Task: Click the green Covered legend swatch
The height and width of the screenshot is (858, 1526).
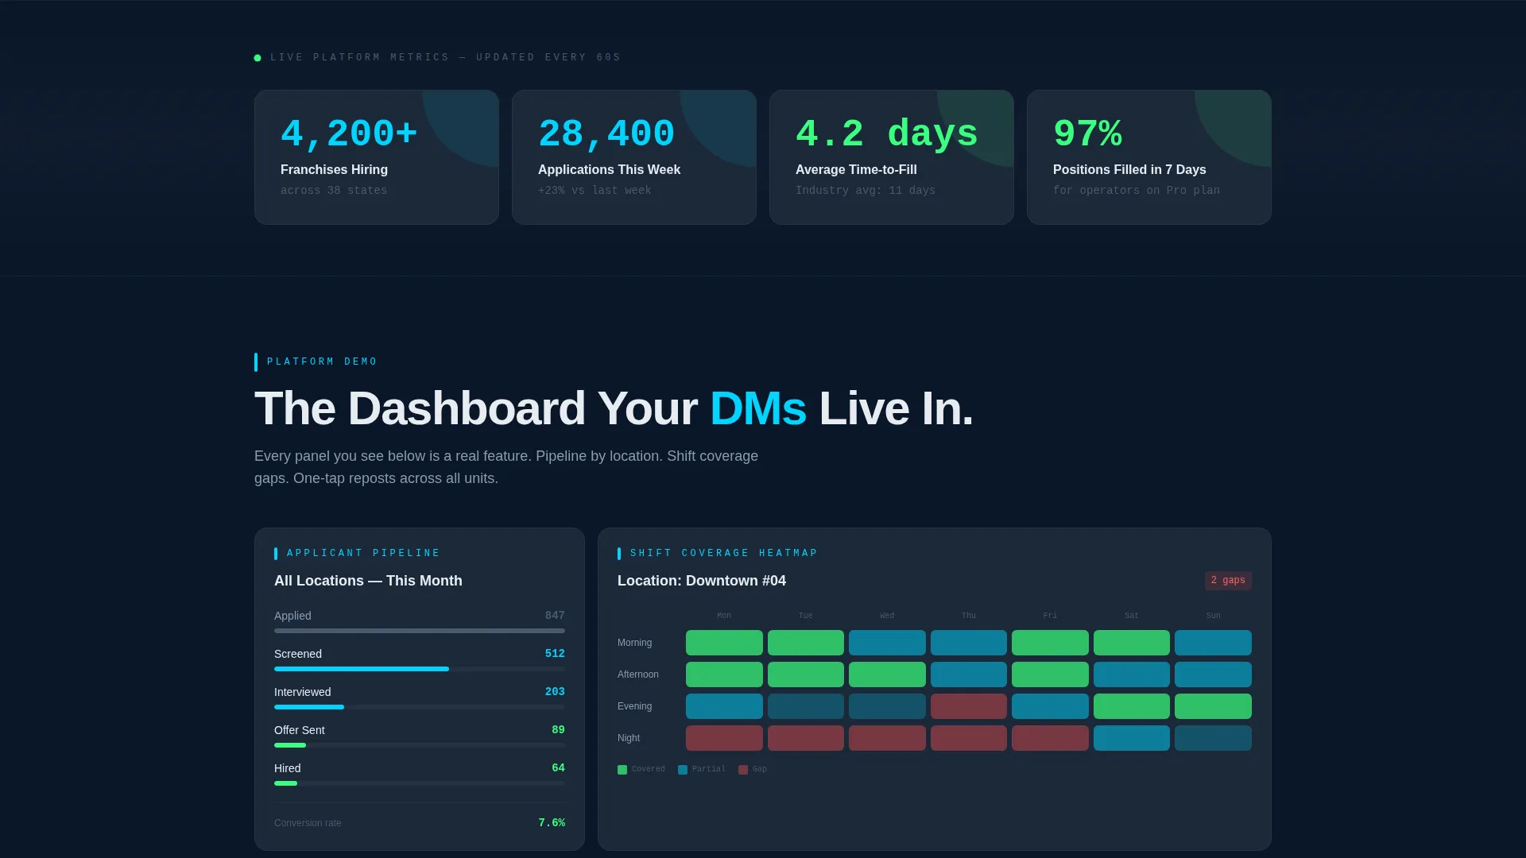Action: (622, 770)
